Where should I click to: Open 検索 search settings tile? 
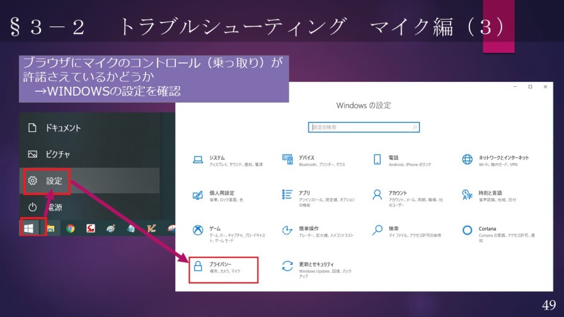point(393,229)
